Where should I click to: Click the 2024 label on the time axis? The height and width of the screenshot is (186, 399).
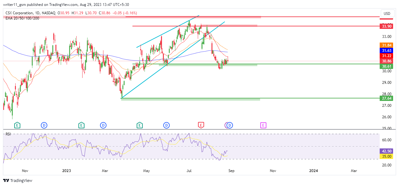(313, 170)
